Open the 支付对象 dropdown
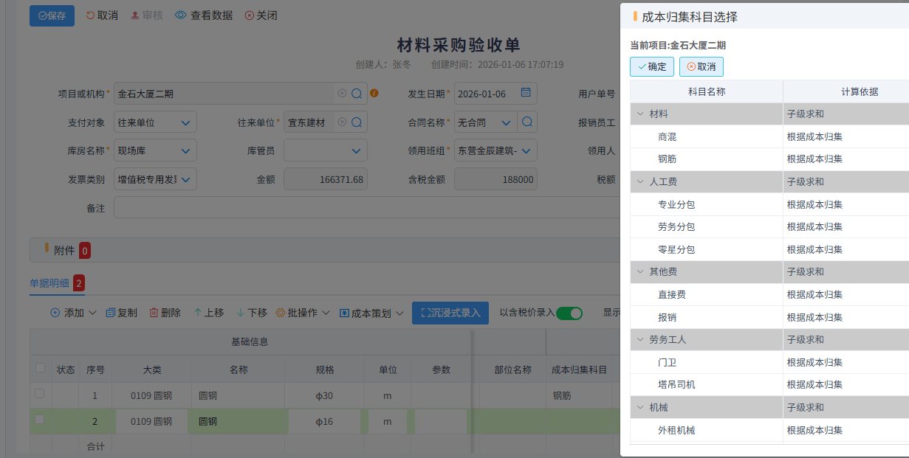 coord(176,122)
